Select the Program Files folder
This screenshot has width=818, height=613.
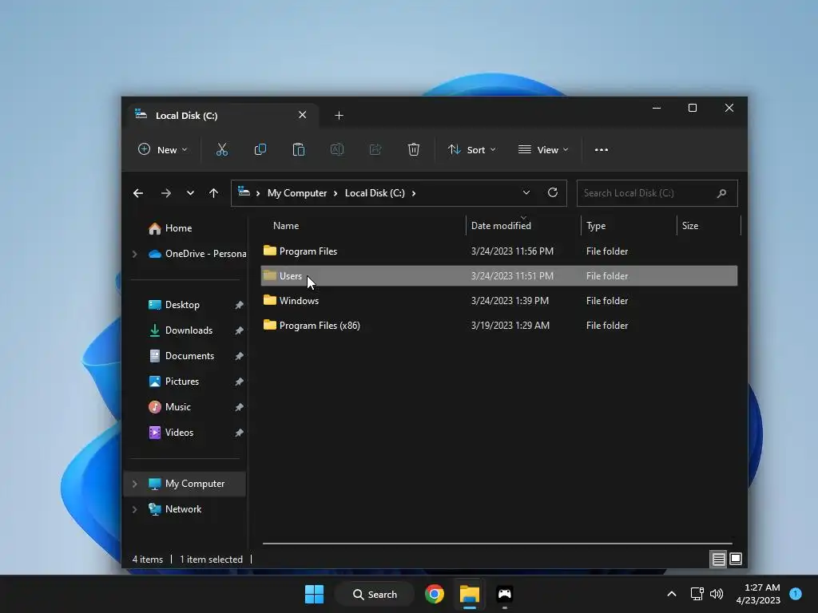499,251
